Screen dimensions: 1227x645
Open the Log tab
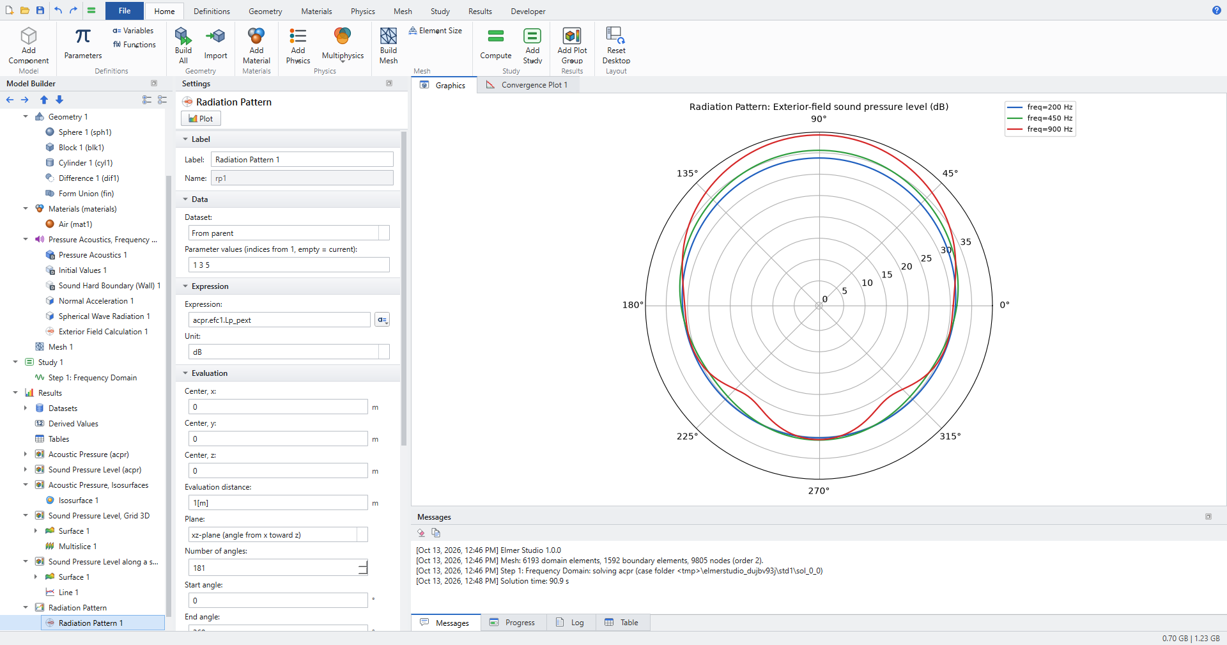click(x=571, y=623)
